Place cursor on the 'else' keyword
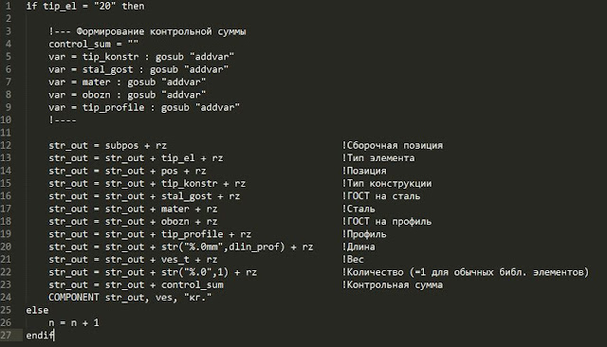This screenshot has height=347, width=607. coord(37,310)
